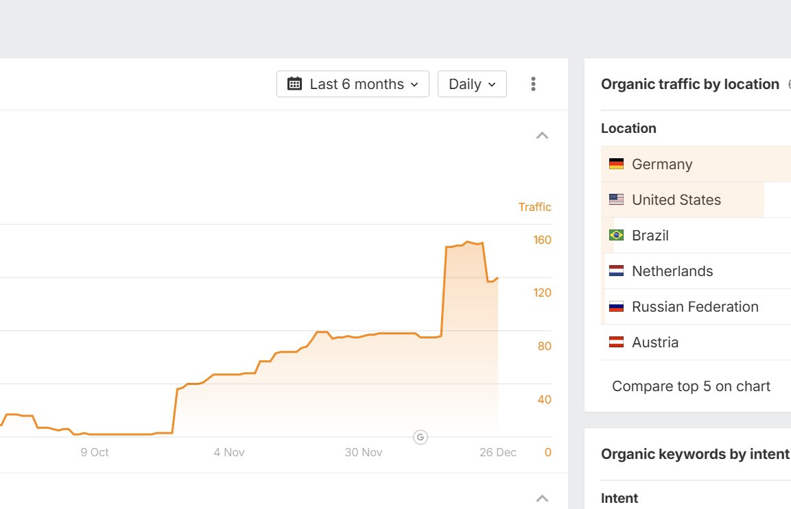Click the calendar icon in the date selector
This screenshot has height=509, width=791.
294,84
